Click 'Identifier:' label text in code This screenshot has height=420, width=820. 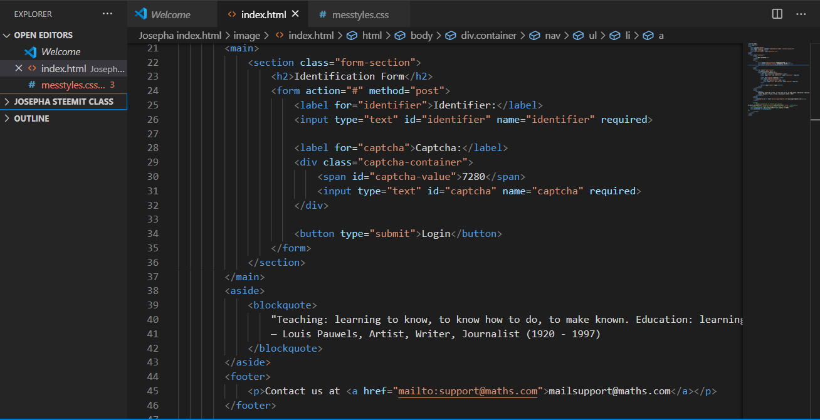coord(465,105)
